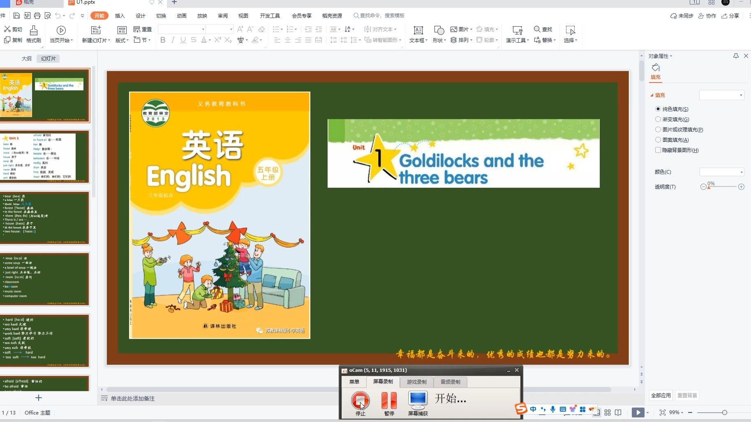
Task: Click Align Text Left icon
Action: pos(277,40)
